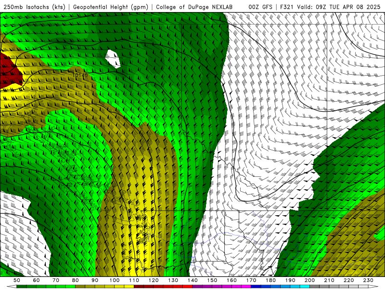Screen dimensions: 385x289
Task: Click the cyan segment of the color bar
Action: pyautogui.click(x=305, y=287)
